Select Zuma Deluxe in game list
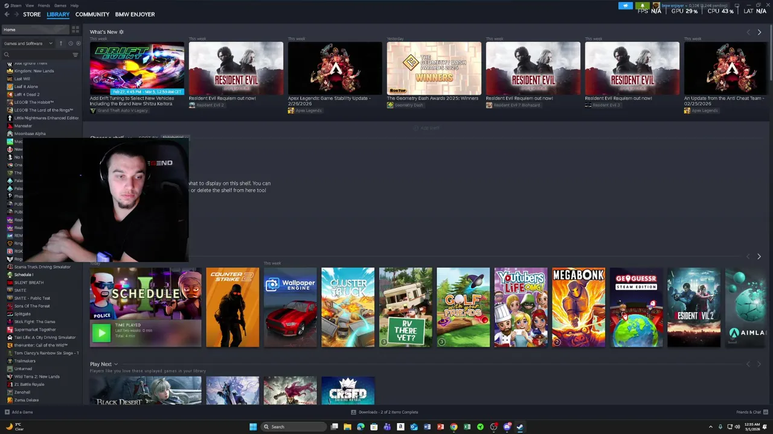 [x=27, y=400]
